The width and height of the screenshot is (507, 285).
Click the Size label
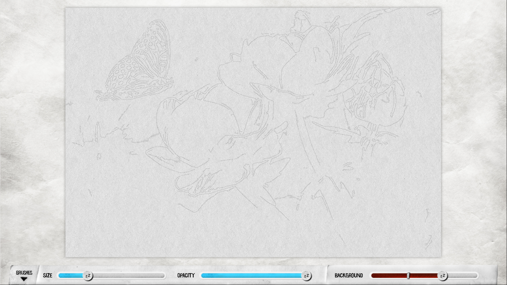[x=48, y=275]
